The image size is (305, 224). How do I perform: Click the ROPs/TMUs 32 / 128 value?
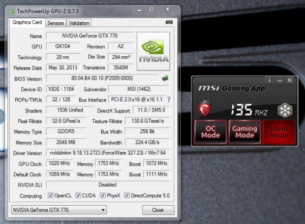tap(61, 99)
